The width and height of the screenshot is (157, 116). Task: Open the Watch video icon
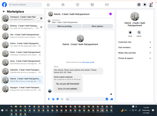point(78,5)
